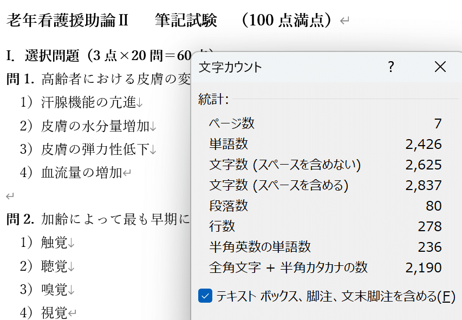Click answer option 皮膚の弾力性低下

(95, 149)
